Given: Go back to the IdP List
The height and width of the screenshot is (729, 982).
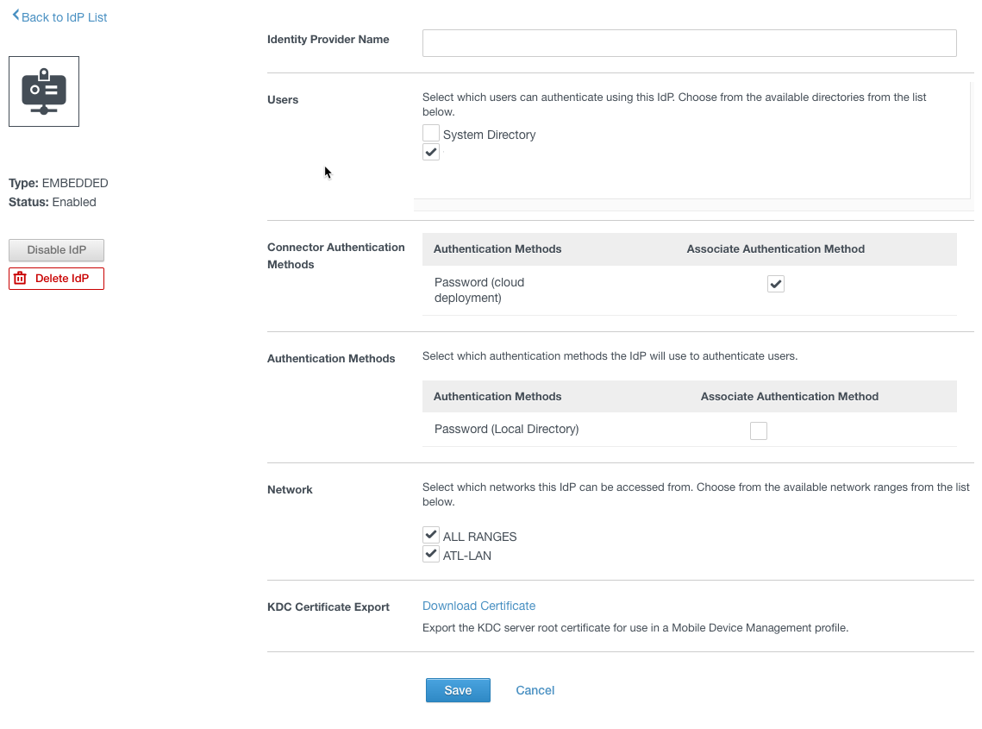Looking at the screenshot, I should [x=64, y=16].
